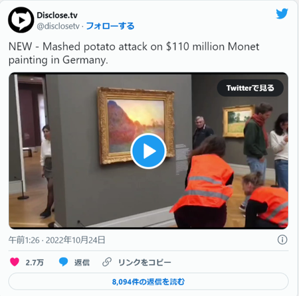Viewport: 299px width, 296px height.
Task: Click the Twitterで見る button on video
Action: [x=250, y=88]
